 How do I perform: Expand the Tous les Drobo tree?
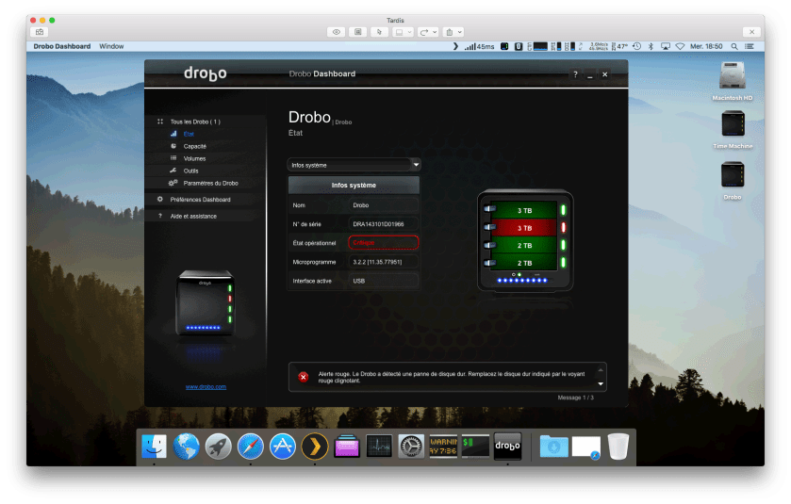click(x=160, y=122)
